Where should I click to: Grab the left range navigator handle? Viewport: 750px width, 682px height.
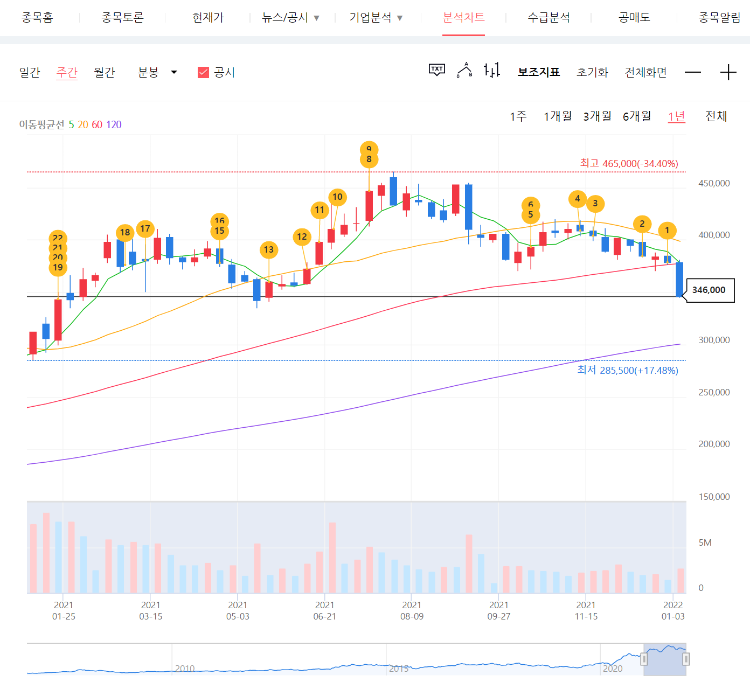(x=644, y=659)
